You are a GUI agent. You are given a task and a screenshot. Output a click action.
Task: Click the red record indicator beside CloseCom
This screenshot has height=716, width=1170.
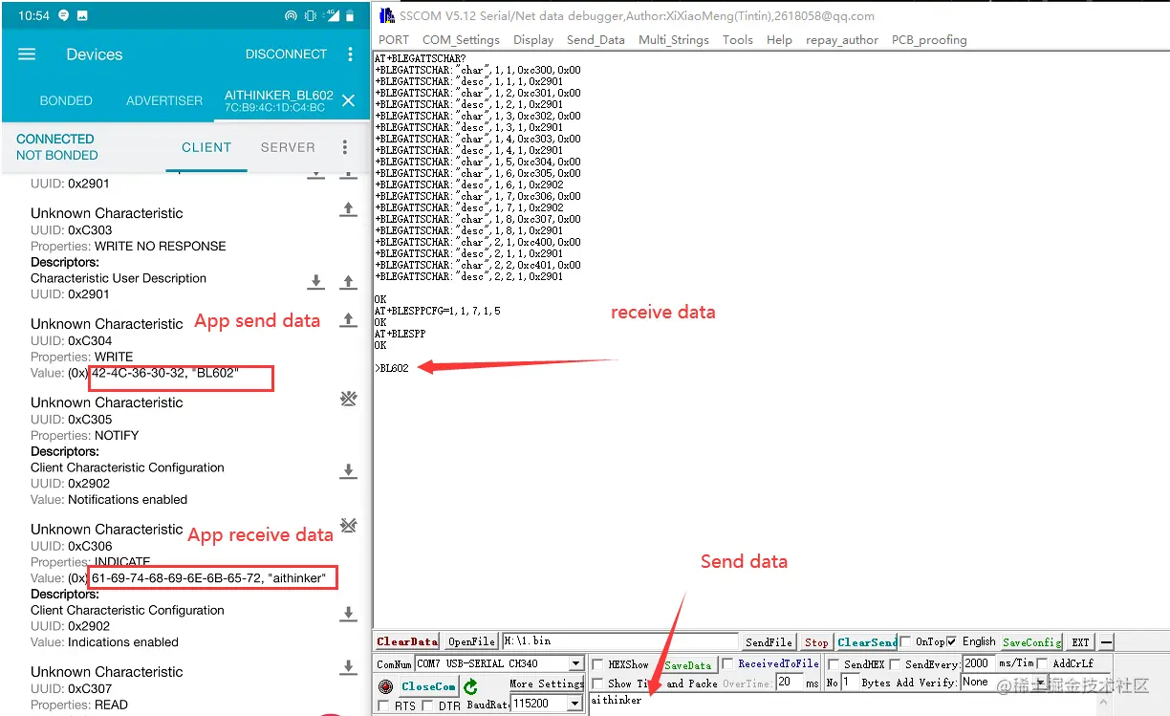click(385, 686)
